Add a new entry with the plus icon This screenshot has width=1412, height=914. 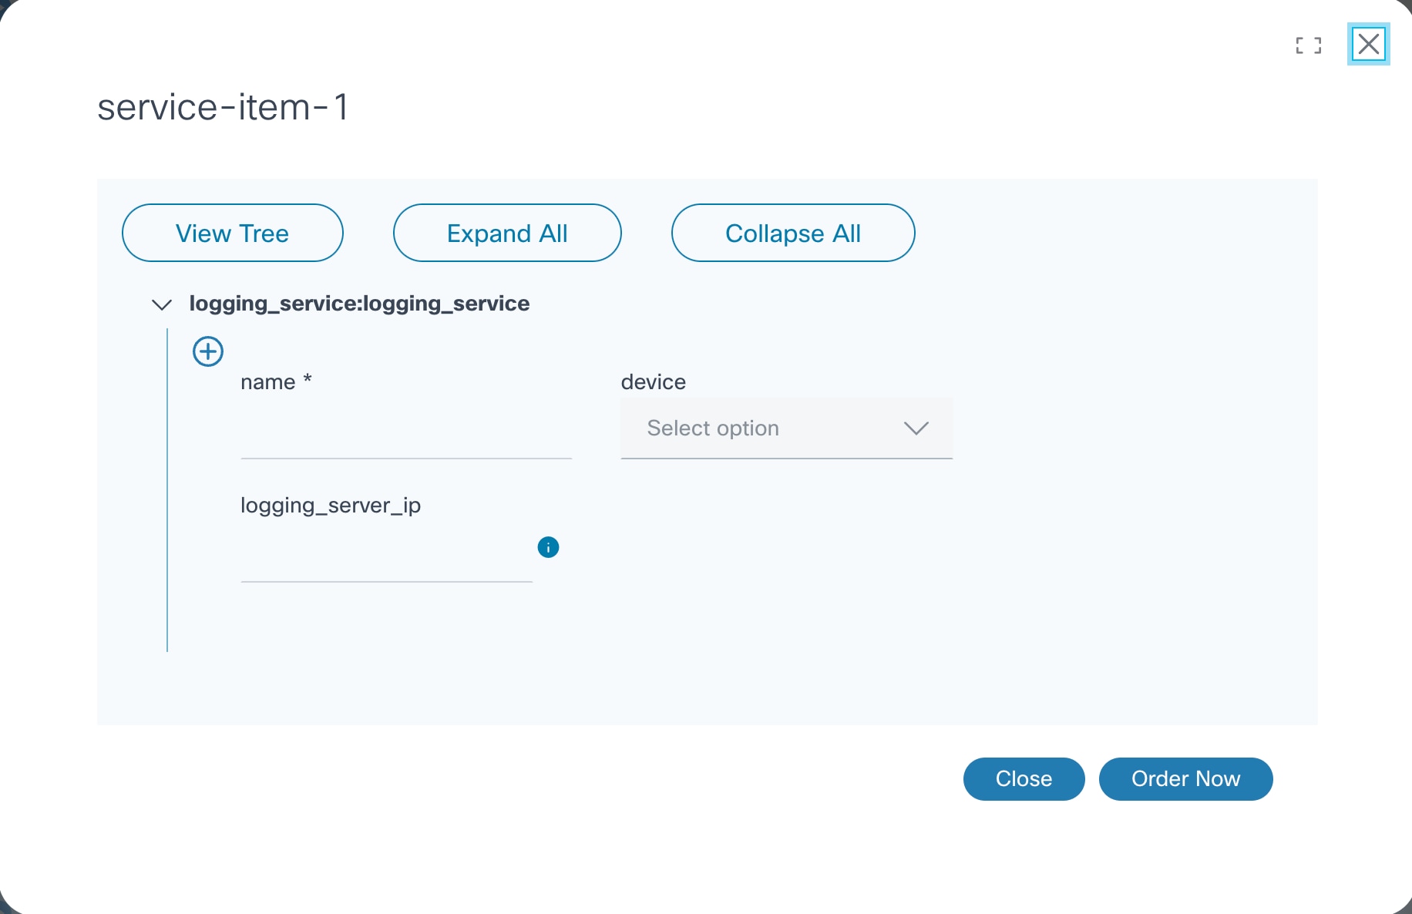(x=208, y=351)
